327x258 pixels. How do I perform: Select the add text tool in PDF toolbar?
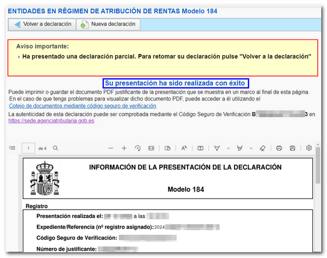coord(200,148)
